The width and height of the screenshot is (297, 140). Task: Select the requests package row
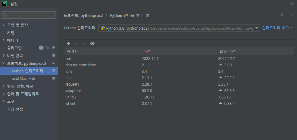[x=179, y=84]
